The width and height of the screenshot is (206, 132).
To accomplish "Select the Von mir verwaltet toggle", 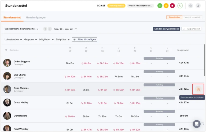I will tap(192, 17).
